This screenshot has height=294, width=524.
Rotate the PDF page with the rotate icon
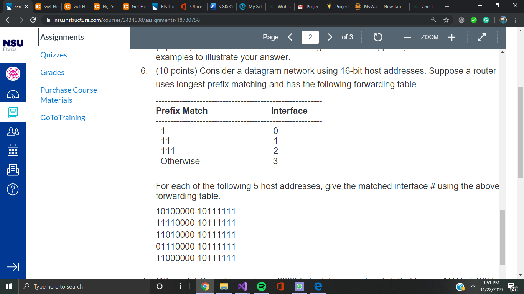377,37
